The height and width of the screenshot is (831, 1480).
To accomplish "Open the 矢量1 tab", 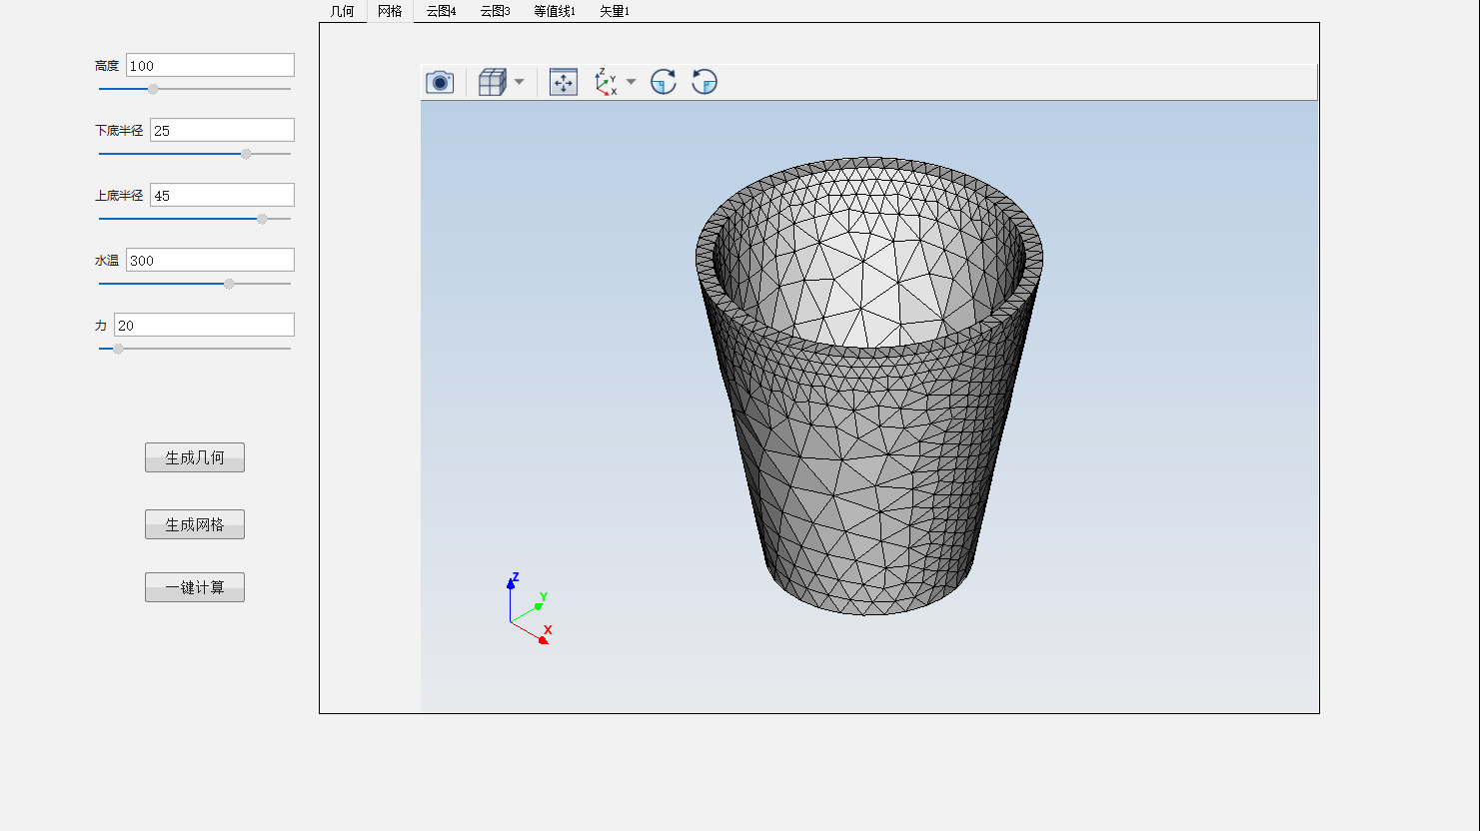I will pyautogui.click(x=615, y=11).
